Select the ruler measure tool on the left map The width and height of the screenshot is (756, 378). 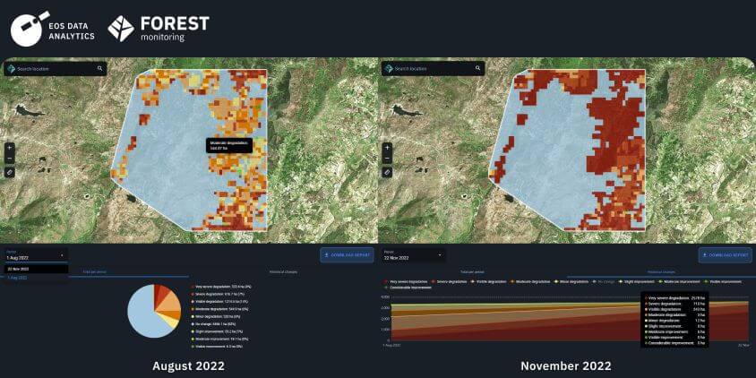click(x=10, y=171)
